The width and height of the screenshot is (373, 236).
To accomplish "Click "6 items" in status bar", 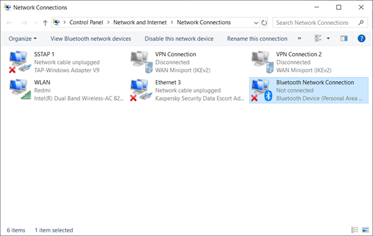I will pos(16,230).
